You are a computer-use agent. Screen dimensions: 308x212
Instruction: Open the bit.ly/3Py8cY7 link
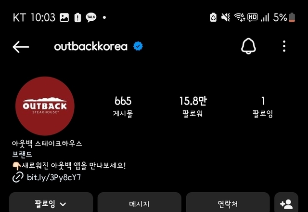tap(54, 177)
